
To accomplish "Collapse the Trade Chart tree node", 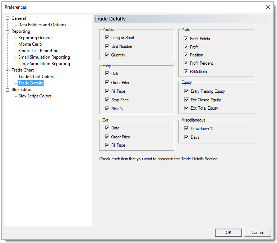I will [7, 70].
